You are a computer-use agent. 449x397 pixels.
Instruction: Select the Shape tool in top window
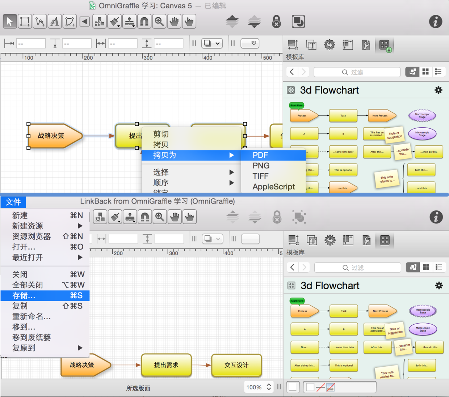[25, 21]
